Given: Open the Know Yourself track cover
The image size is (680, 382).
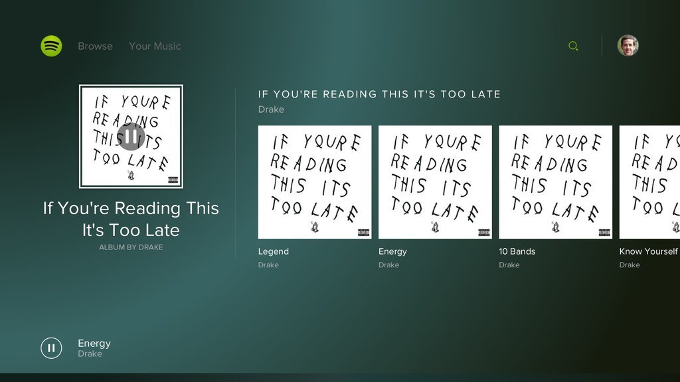Looking at the screenshot, I should 649,182.
